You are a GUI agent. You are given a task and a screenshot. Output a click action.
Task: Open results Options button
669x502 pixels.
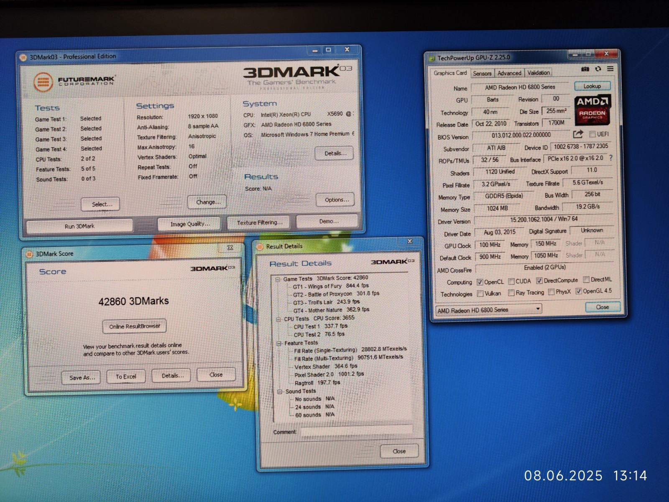point(336,200)
